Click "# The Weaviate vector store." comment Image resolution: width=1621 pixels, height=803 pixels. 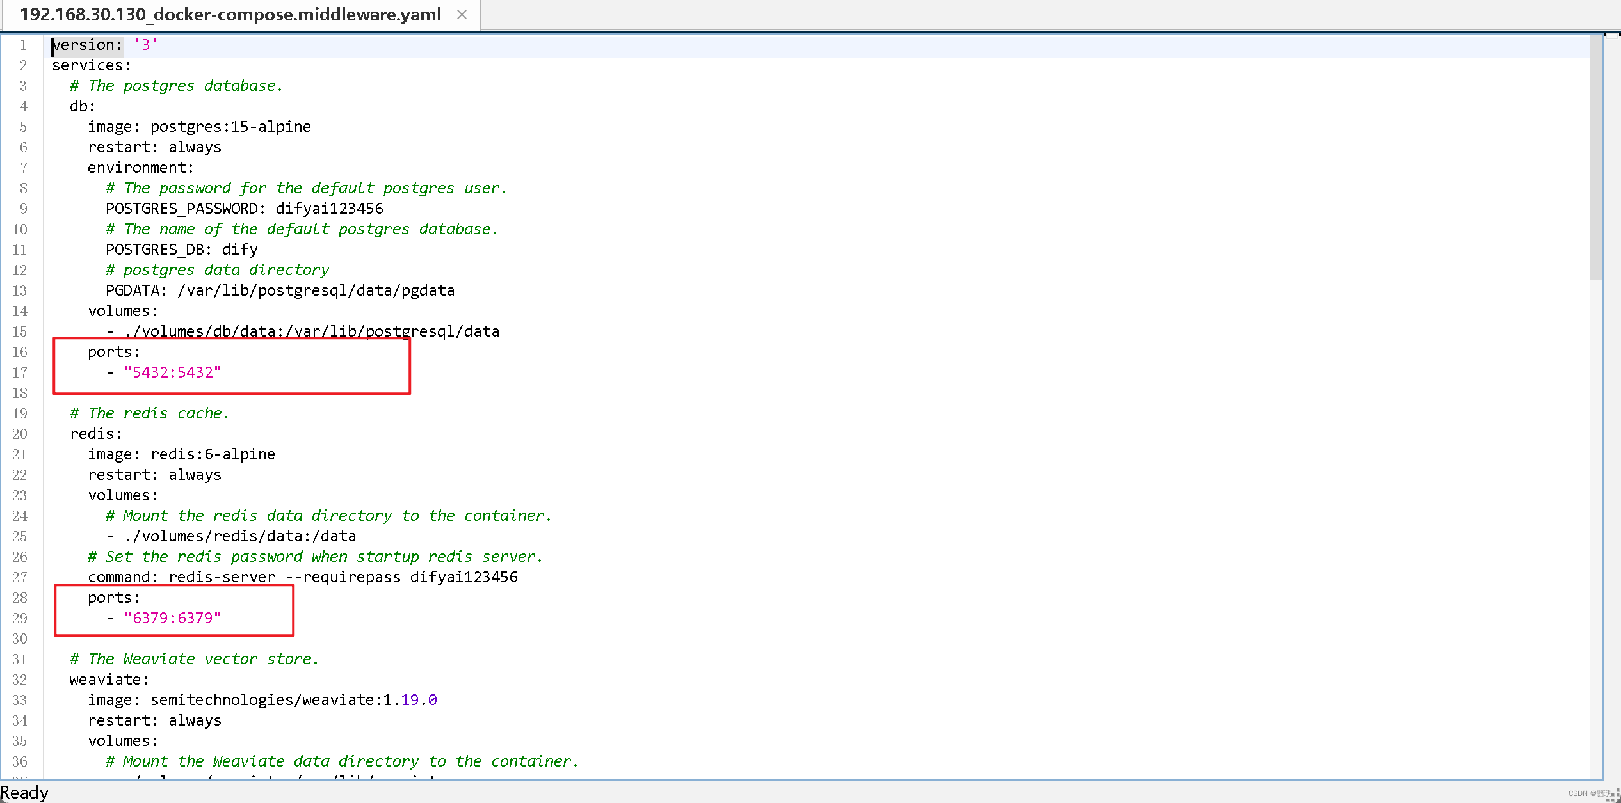194,659
